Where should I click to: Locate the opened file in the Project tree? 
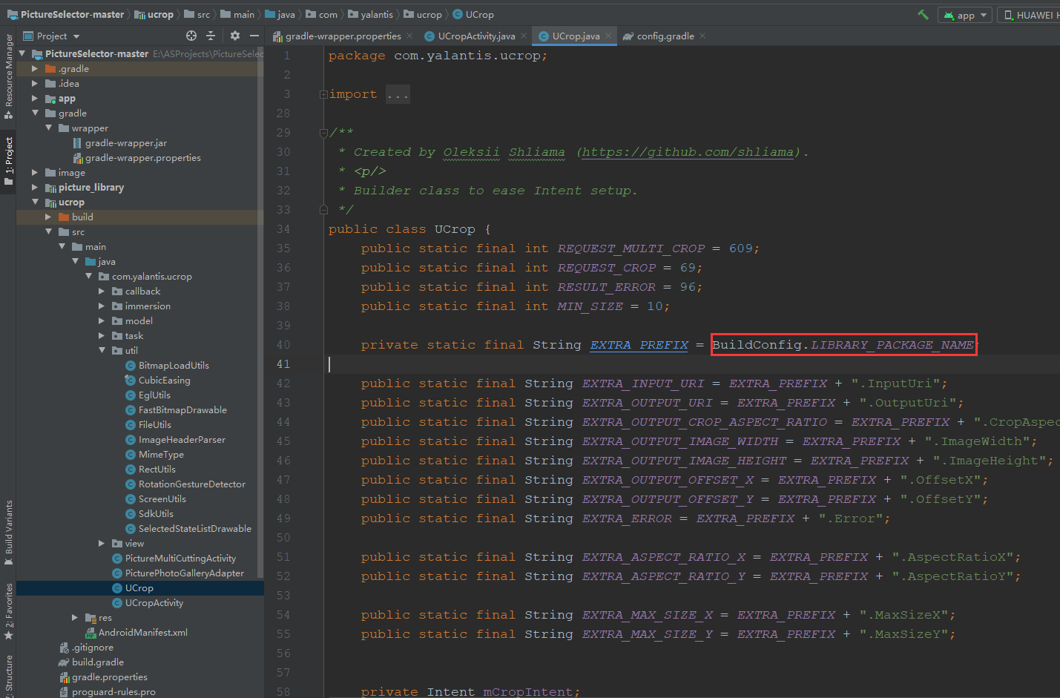click(191, 36)
